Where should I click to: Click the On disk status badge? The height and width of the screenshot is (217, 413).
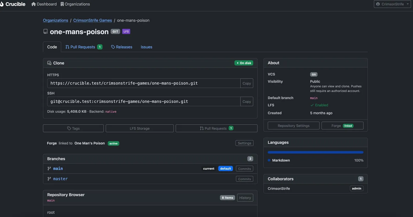(x=244, y=63)
